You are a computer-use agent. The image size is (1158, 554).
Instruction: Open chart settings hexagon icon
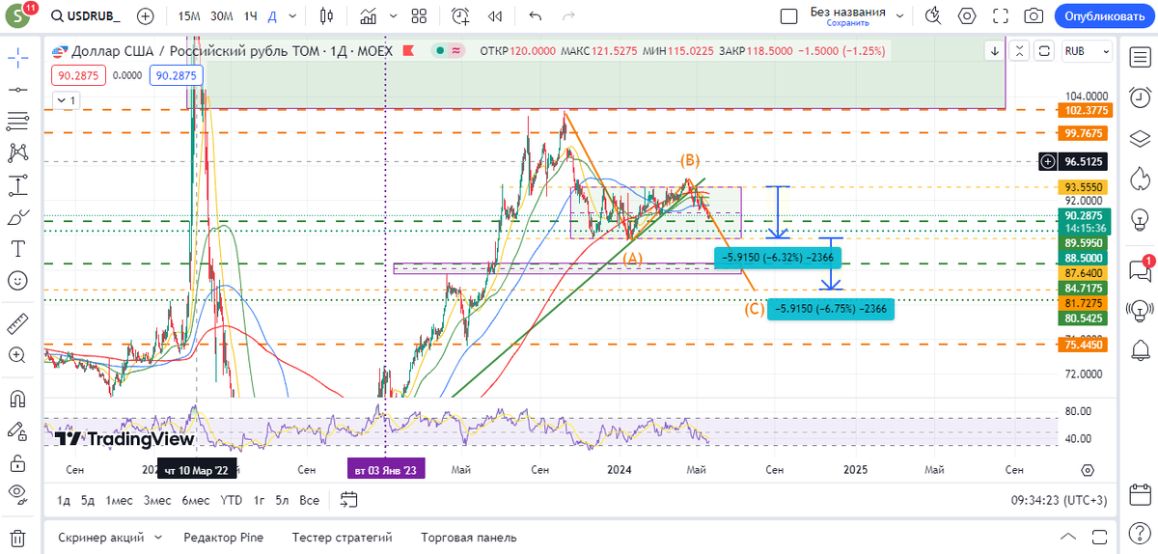tap(968, 16)
